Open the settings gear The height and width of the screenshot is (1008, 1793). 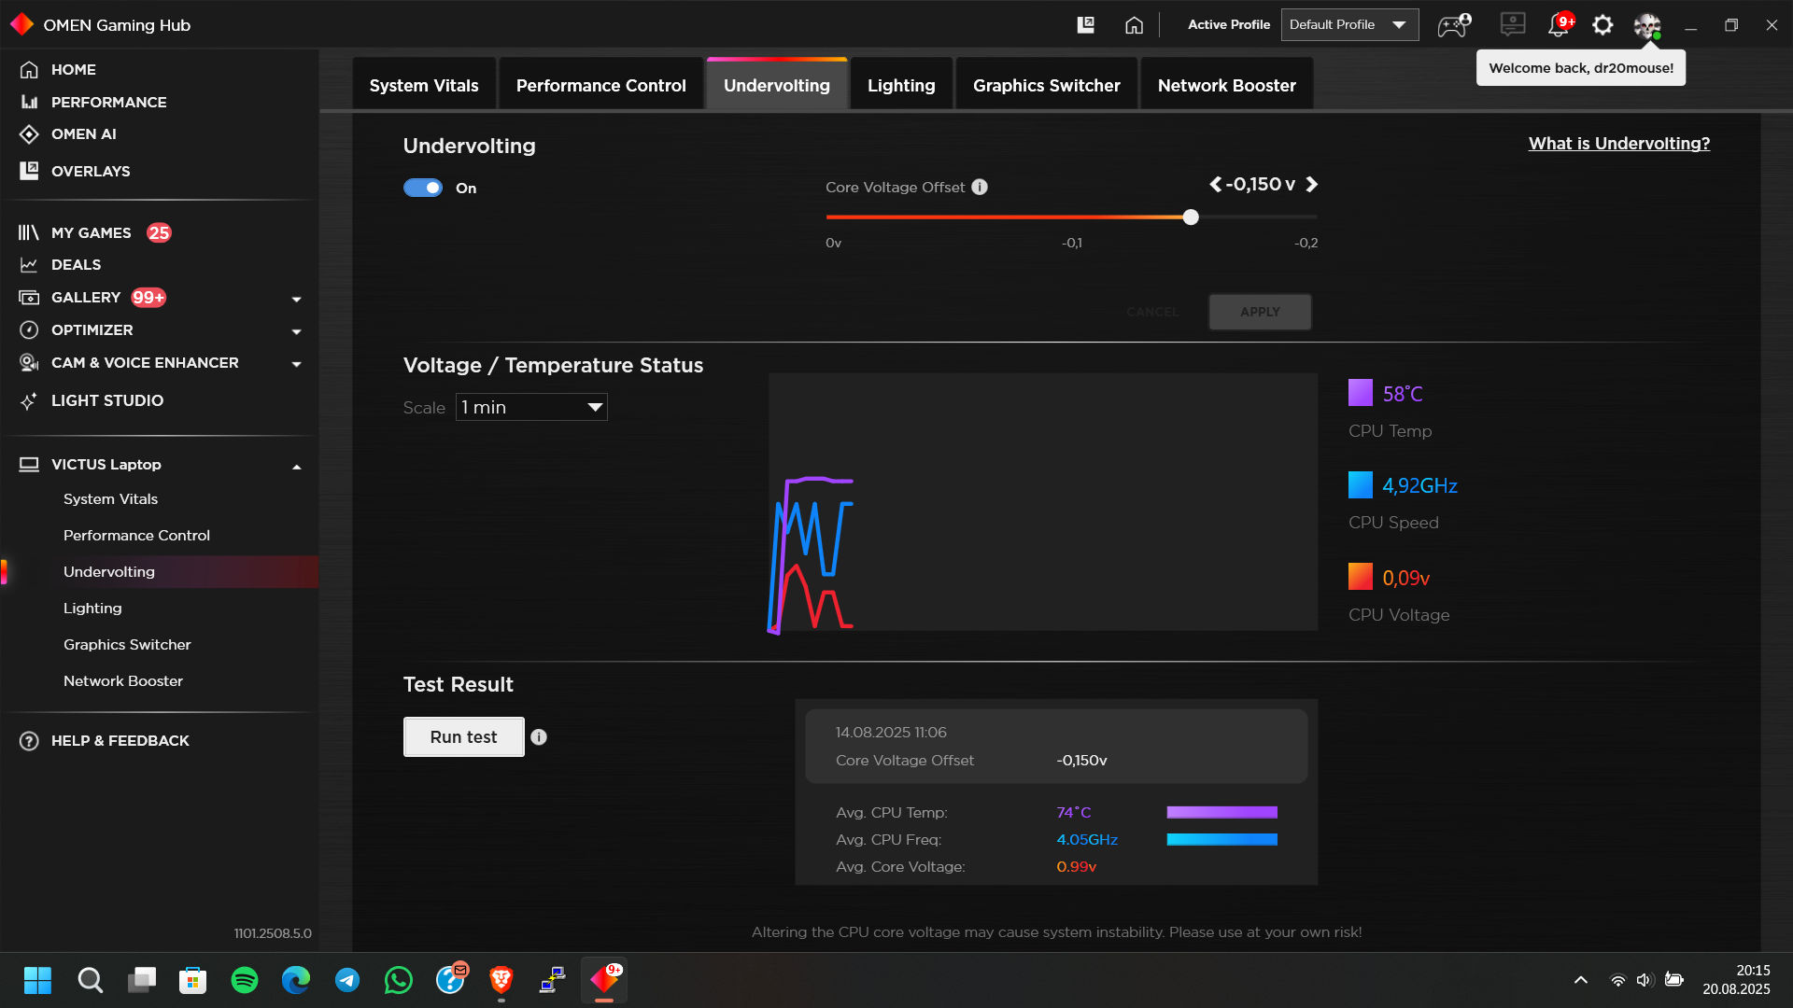[1602, 25]
